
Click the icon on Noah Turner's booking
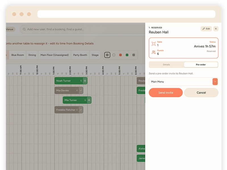85,81
